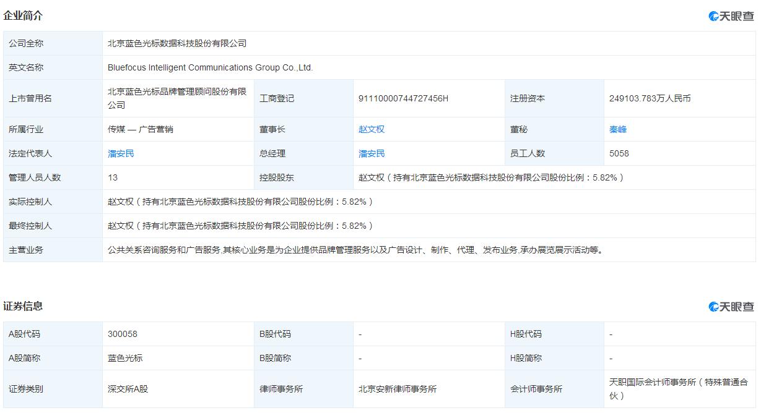
Task: Click the 员工人数 label cell
Action: coord(555,153)
